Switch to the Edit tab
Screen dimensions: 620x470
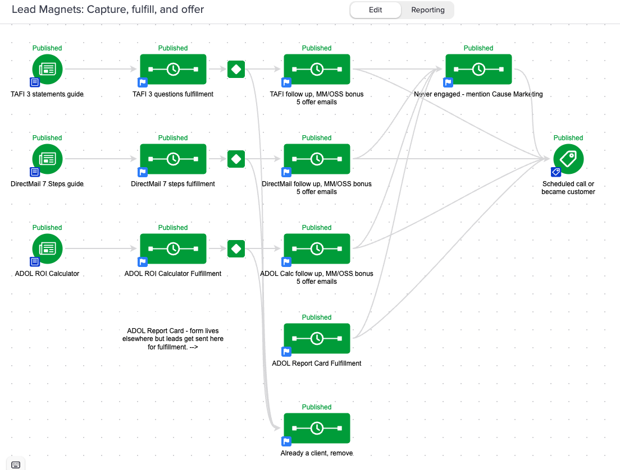[x=375, y=10]
